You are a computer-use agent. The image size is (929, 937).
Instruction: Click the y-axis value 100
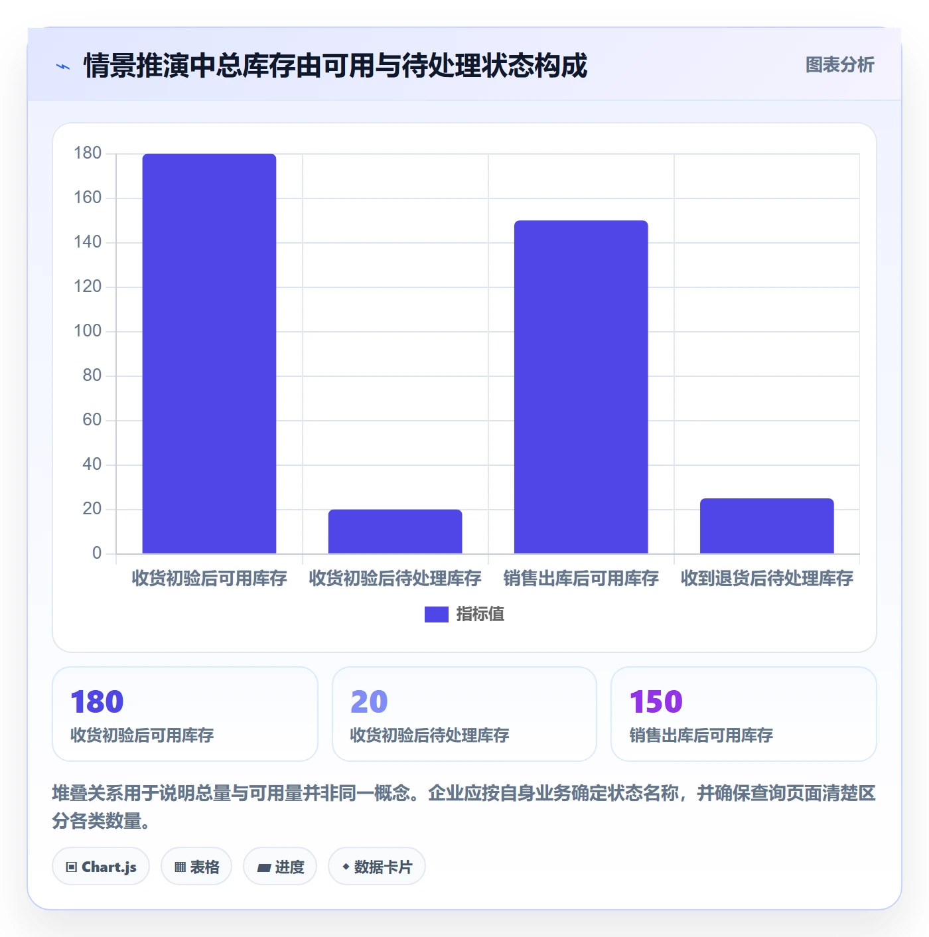click(88, 331)
